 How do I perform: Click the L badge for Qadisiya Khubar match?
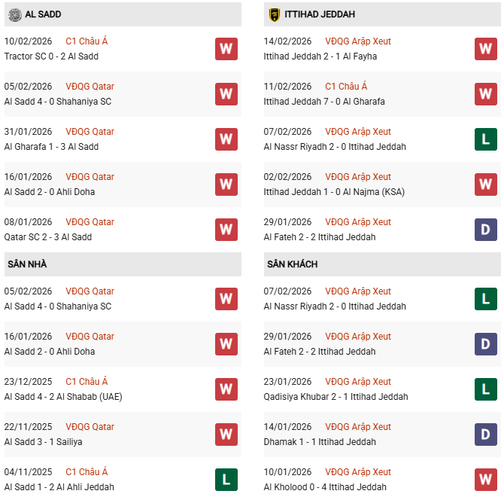(x=485, y=389)
